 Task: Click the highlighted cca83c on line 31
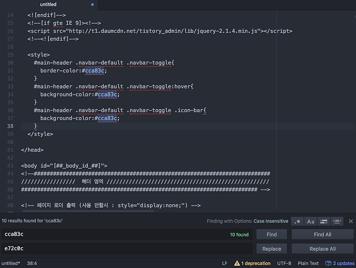tap(94, 71)
